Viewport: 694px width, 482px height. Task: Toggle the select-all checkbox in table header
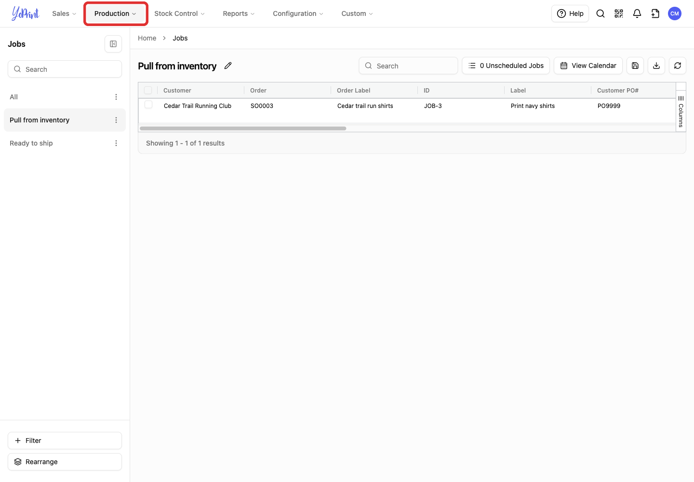point(148,90)
